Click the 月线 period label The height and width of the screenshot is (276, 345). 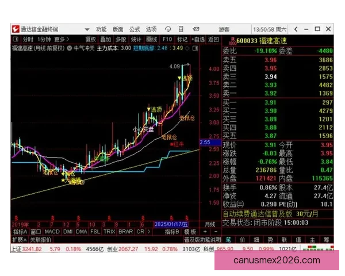[210, 224]
